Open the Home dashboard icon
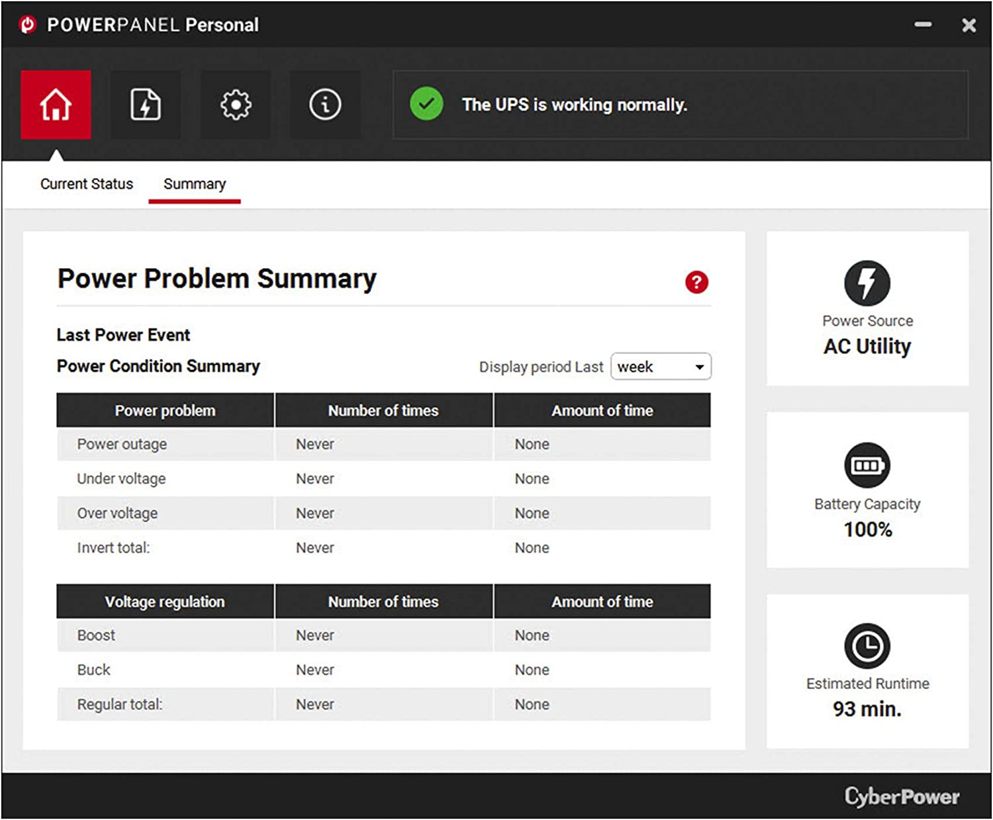This screenshot has width=993, height=820. pos(56,105)
